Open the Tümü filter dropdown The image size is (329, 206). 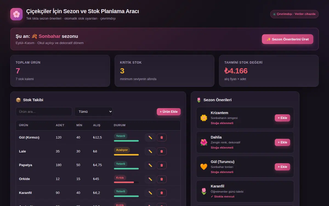pyautogui.click(x=93, y=112)
